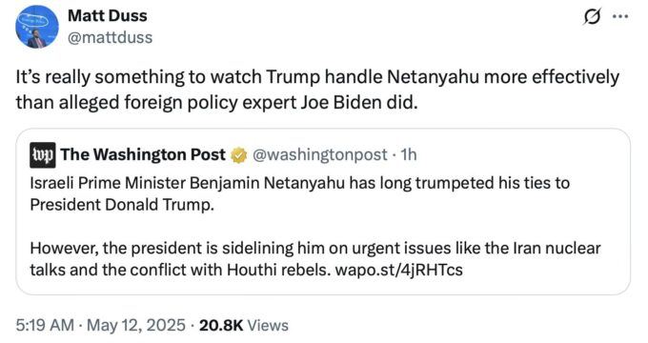Open Matt Duss's profile picture
Viewport: 648px width, 343px height.
37,27
